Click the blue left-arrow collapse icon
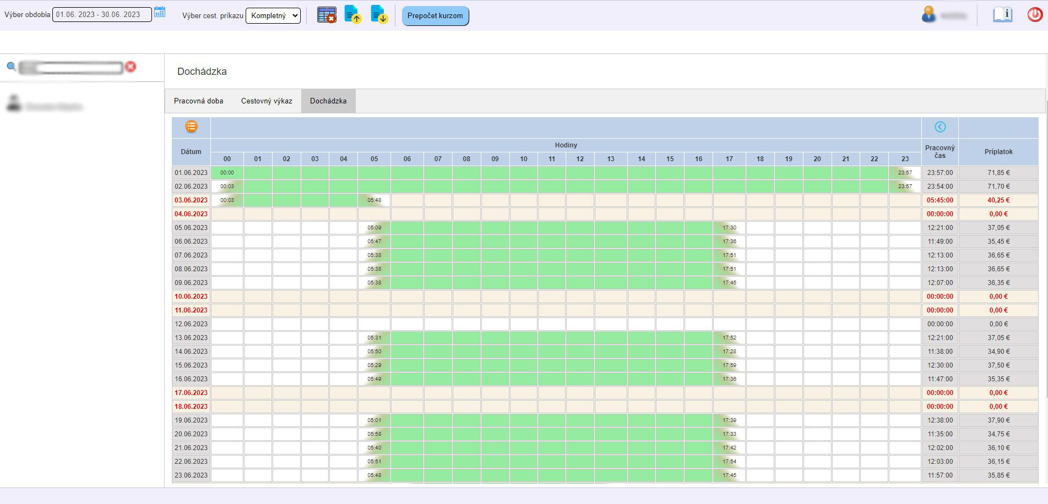Screen dimensions: 1048x504 pos(940,127)
